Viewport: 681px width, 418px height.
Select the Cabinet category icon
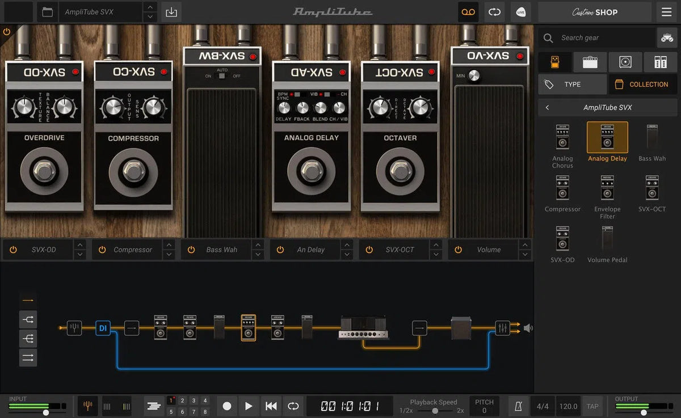(625, 62)
